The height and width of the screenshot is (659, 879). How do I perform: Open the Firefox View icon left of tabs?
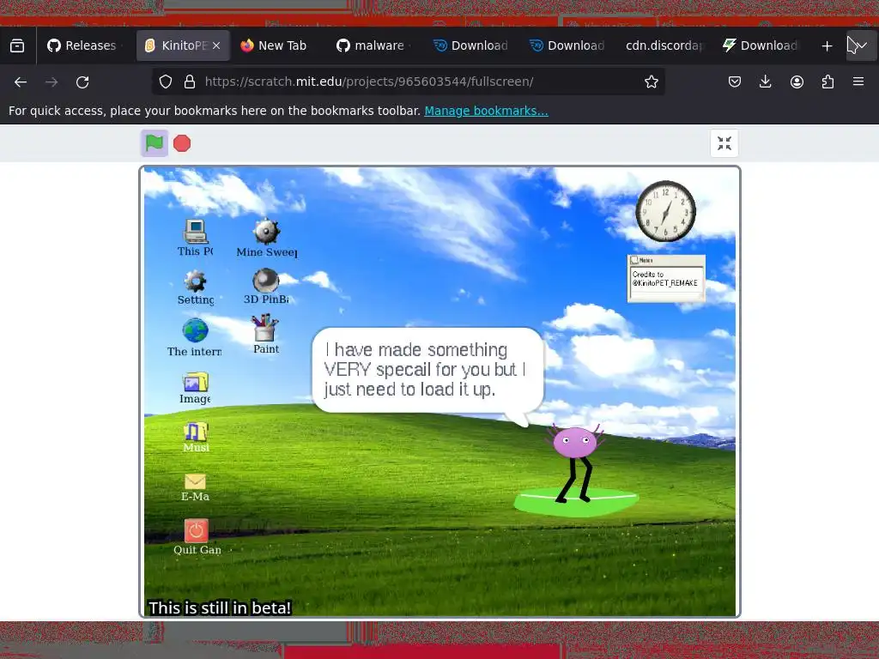[17, 45]
